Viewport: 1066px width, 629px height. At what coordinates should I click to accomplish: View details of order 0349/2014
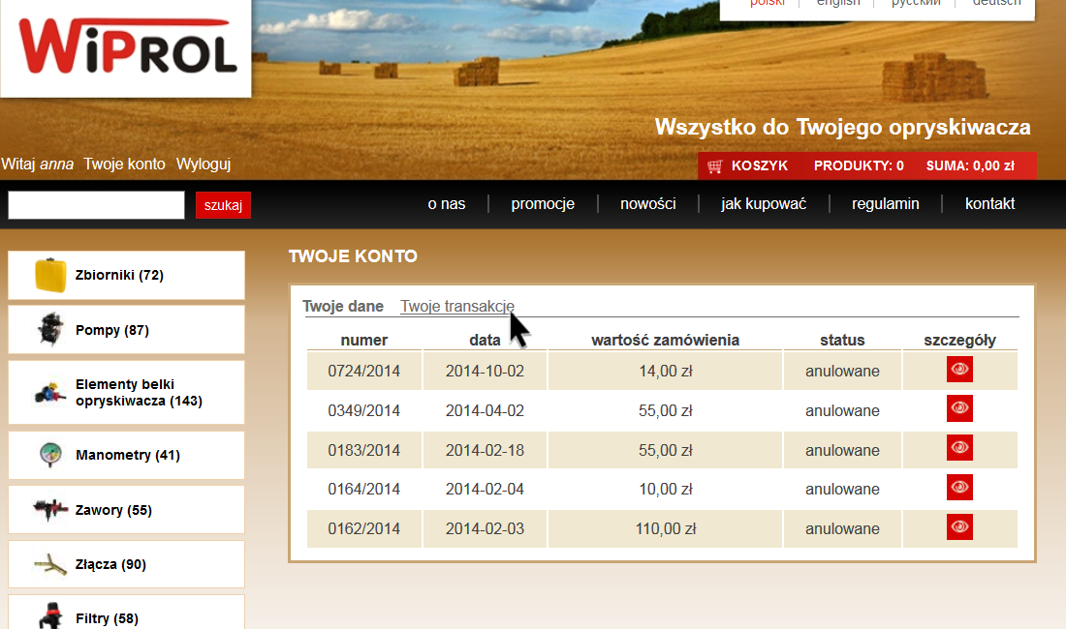coord(959,408)
